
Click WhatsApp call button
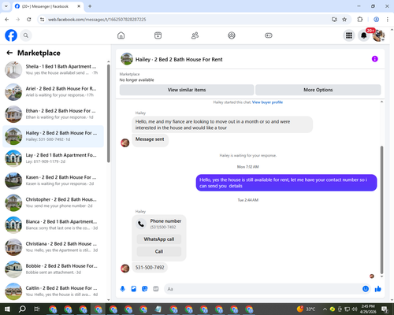[x=159, y=239]
